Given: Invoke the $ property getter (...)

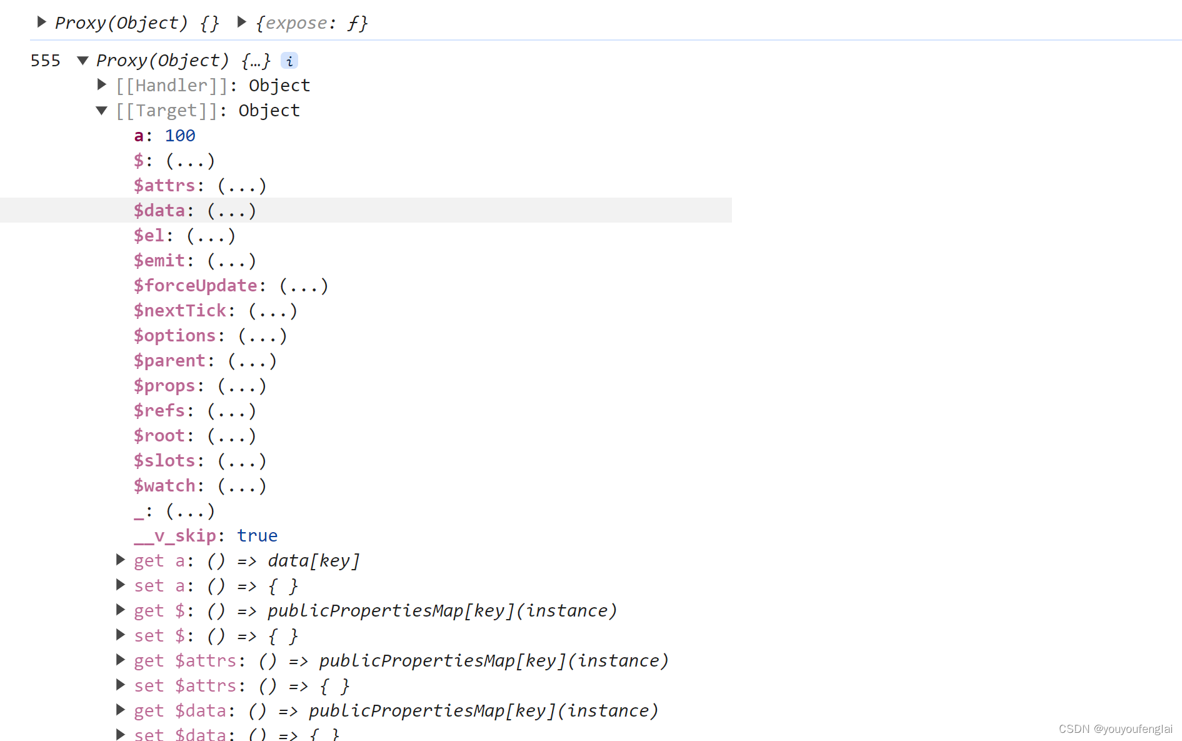Looking at the screenshot, I should point(190,161).
